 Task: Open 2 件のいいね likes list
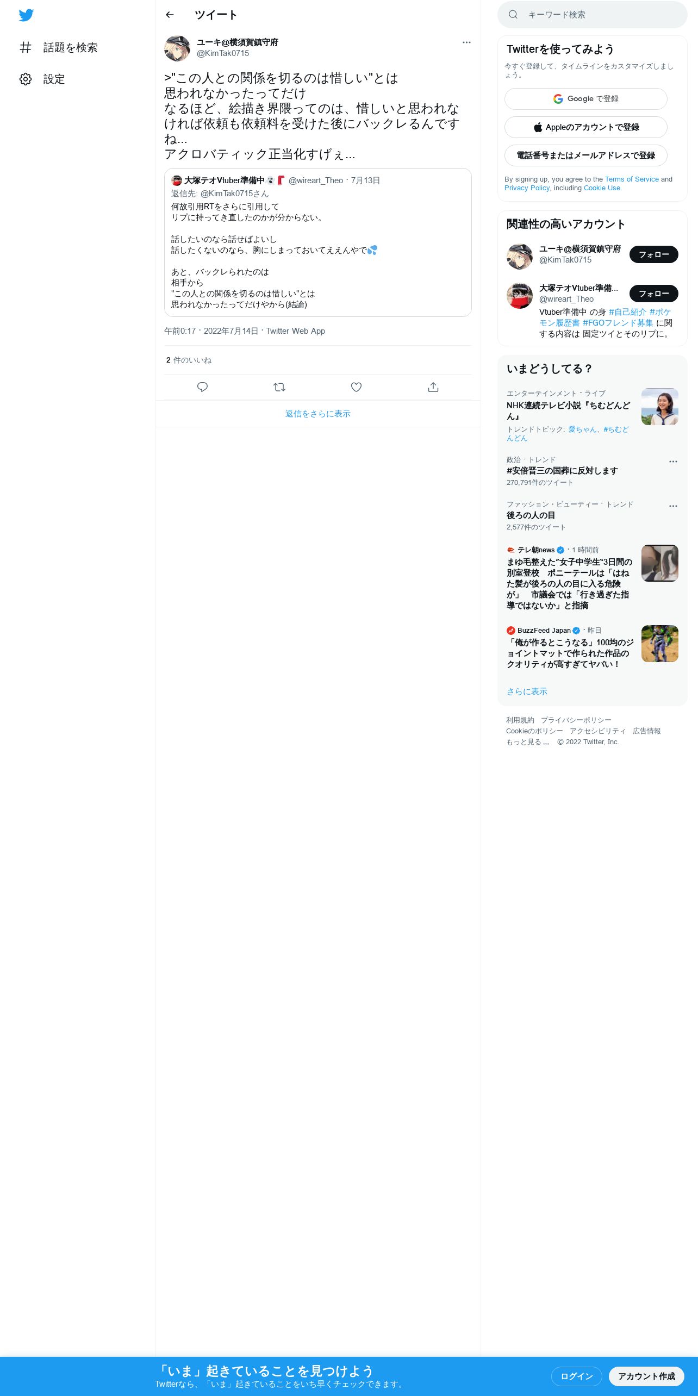coord(189,360)
